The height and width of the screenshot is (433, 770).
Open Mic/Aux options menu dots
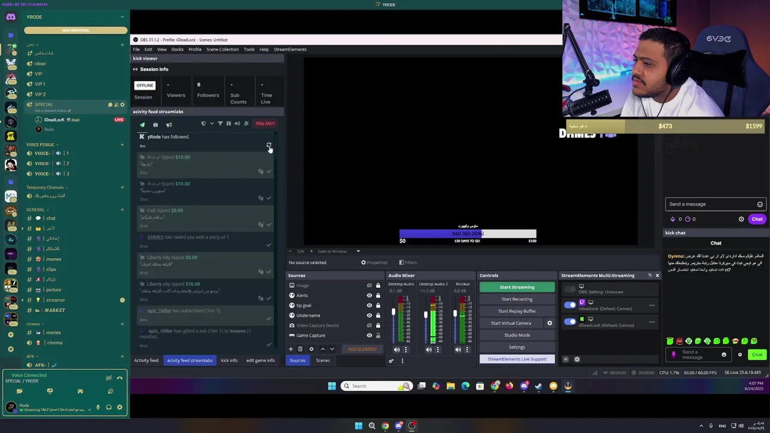[x=467, y=349]
